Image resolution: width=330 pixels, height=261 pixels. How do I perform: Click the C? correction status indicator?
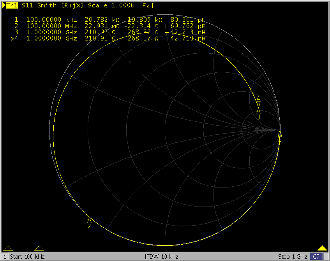316,257
